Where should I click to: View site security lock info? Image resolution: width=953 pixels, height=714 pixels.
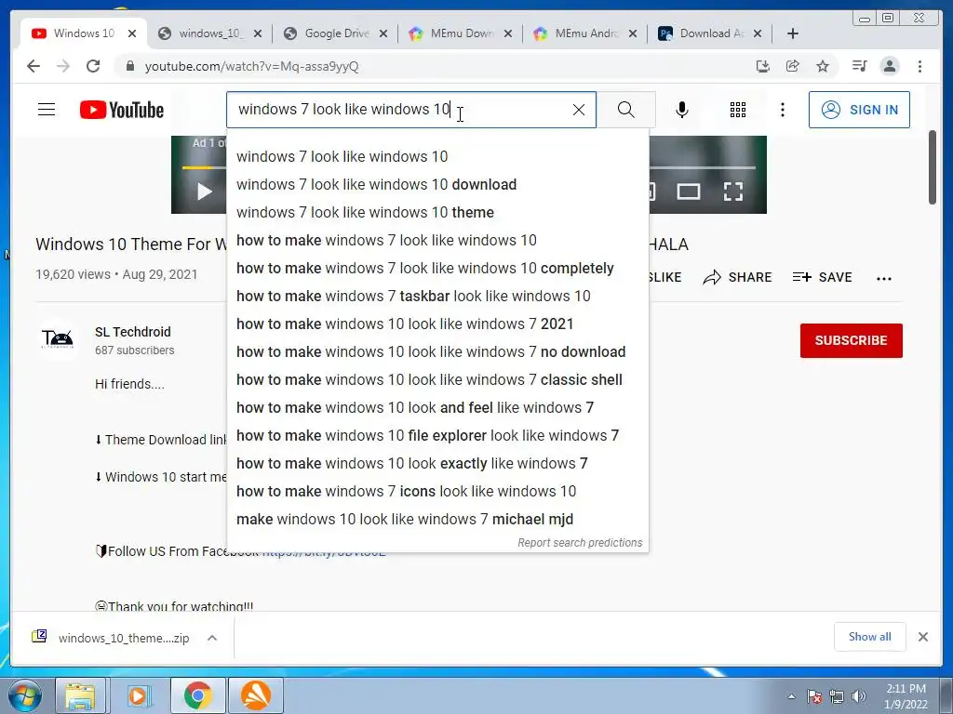click(129, 66)
